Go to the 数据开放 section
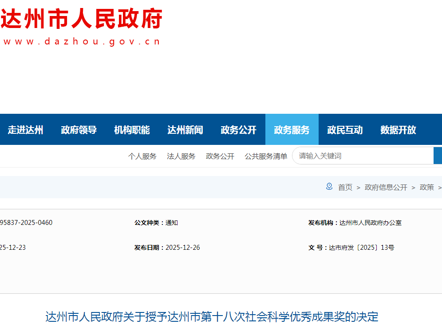 point(399,130)
